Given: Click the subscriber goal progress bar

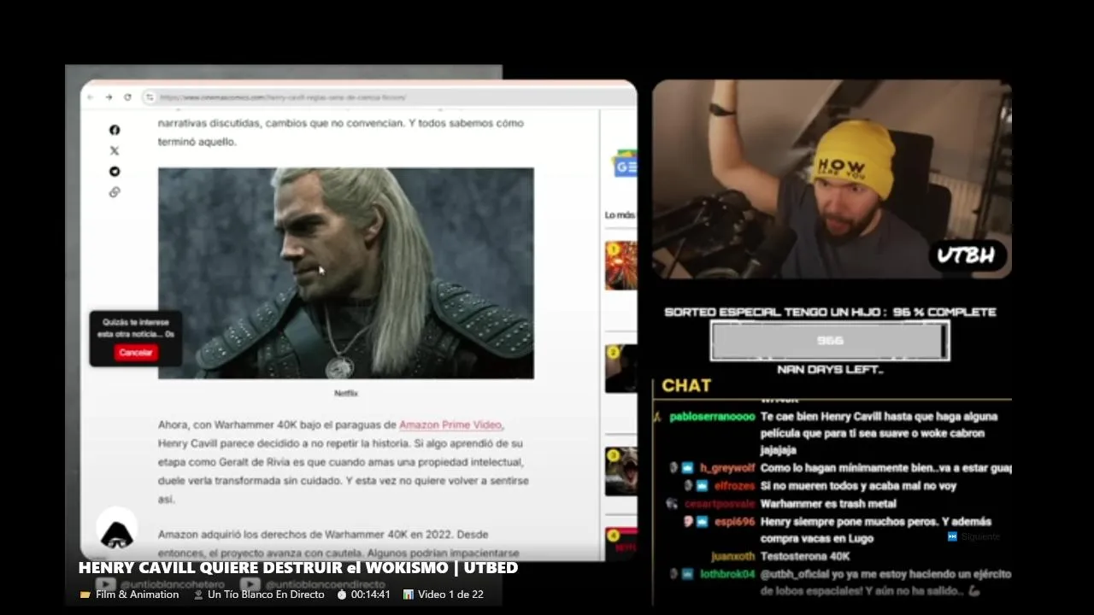Looking at the screenshot, I should pyautogui.click(x=830, y=340).
